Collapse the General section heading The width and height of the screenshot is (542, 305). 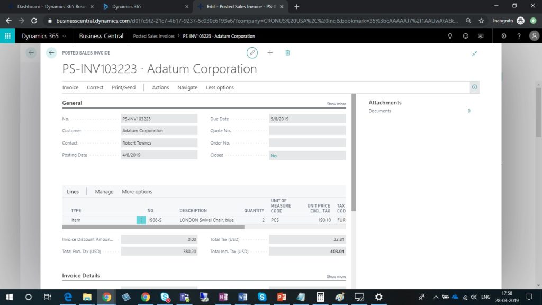[x=72, y=103]
